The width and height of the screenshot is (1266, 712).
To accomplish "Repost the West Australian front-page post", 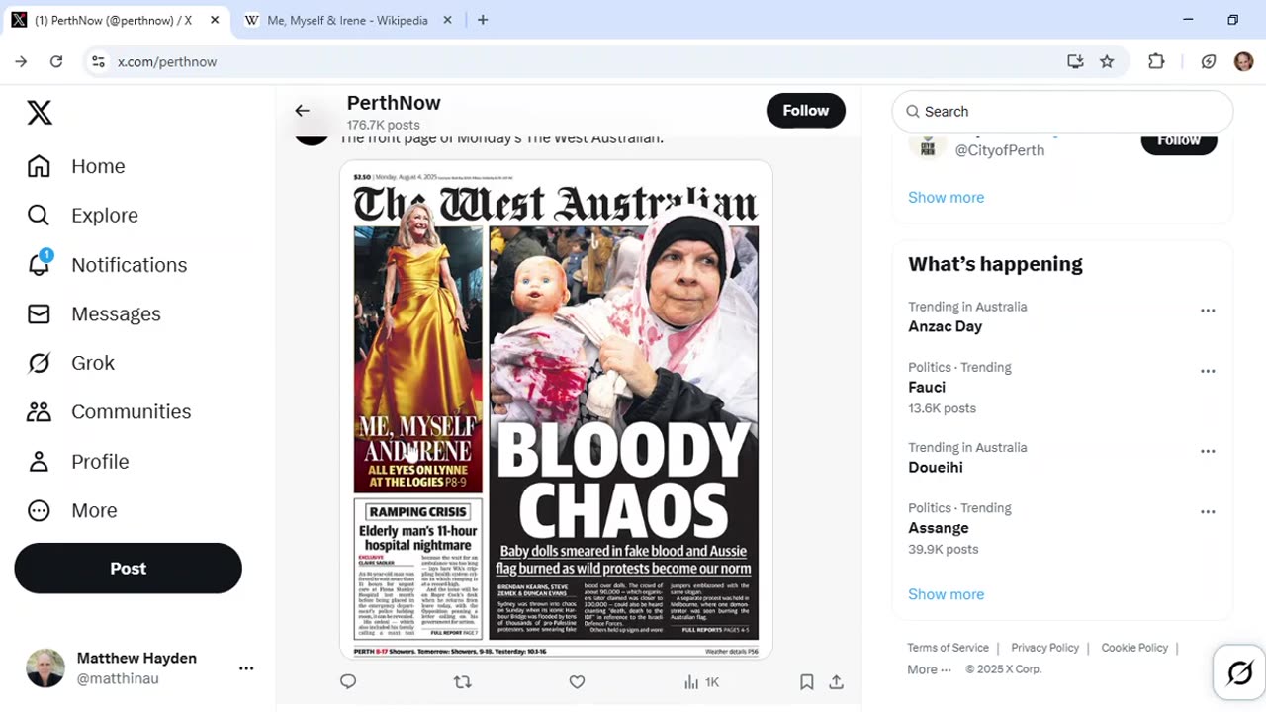I will click(x=462, y=681).
